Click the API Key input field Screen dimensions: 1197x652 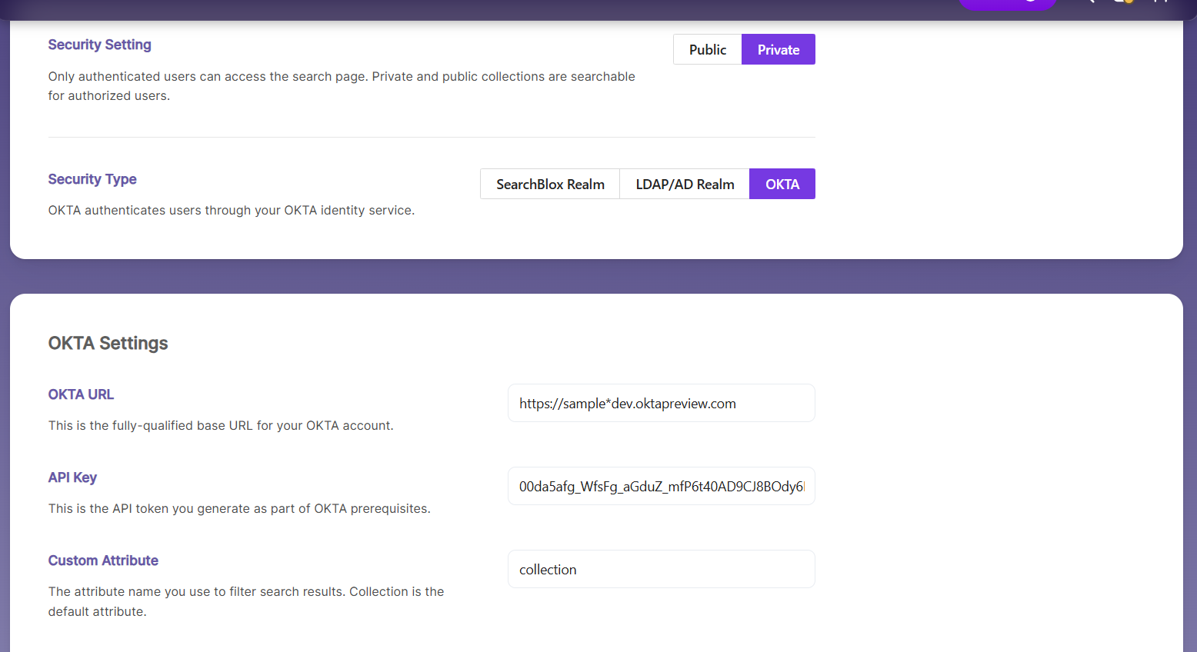coord(662,486)
